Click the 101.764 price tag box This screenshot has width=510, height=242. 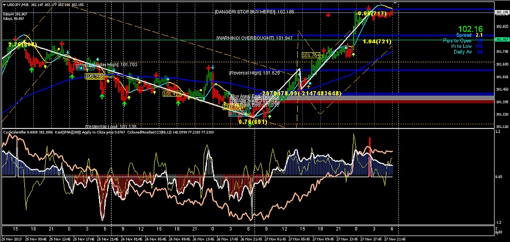(311, 56)
